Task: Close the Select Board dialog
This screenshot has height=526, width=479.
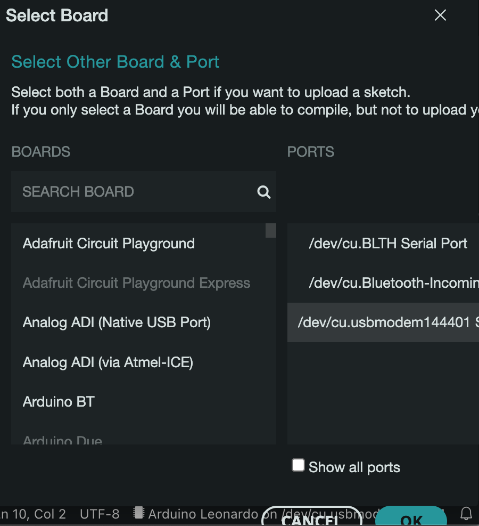Action: click(440, 15)
